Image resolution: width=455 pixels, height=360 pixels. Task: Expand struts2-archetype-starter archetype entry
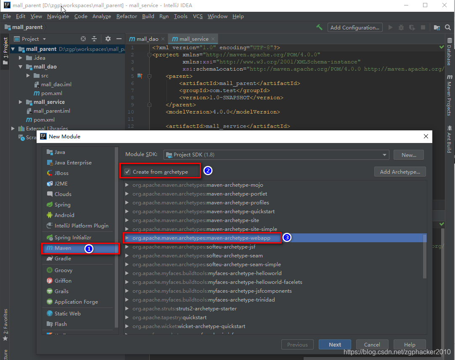pyautogui.click(x=127, y=309)
